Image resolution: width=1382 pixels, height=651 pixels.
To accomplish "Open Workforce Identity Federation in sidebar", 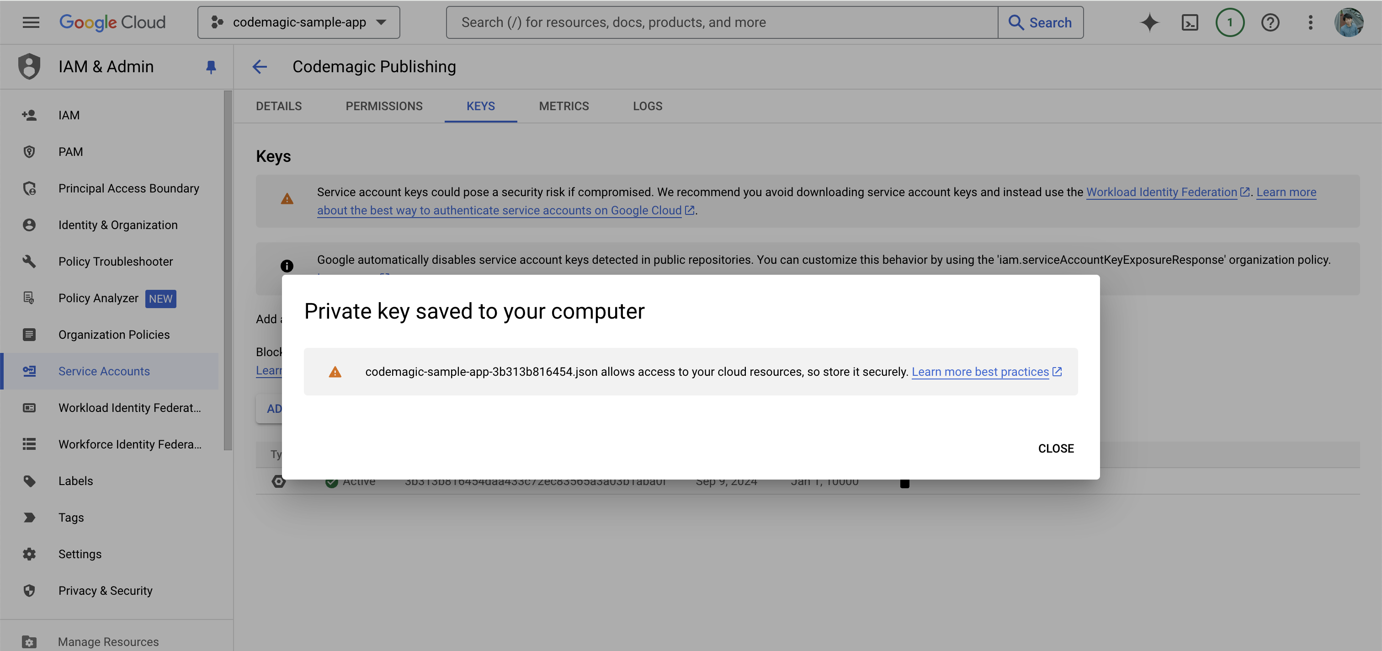I will [x=110, y=444].
